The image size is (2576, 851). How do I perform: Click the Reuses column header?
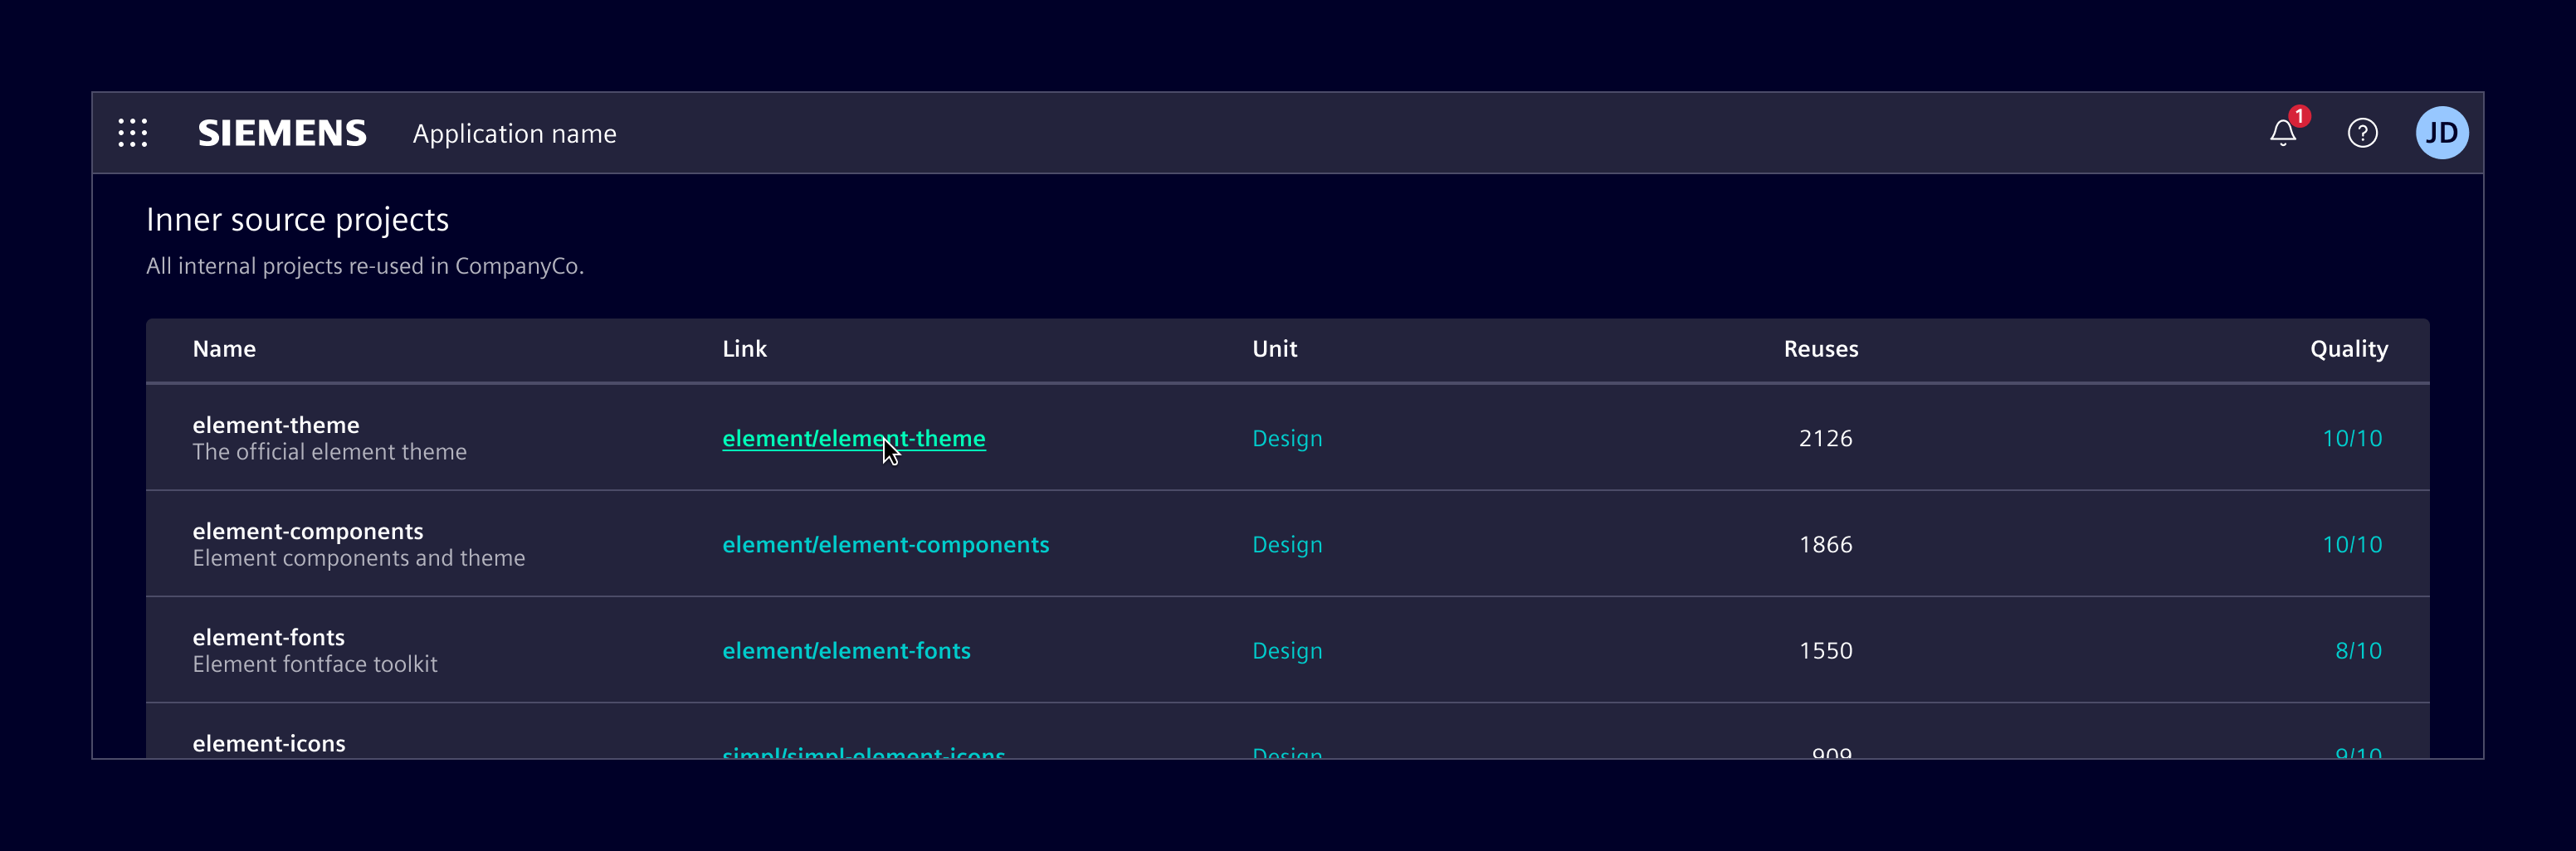coord(1820,349)
